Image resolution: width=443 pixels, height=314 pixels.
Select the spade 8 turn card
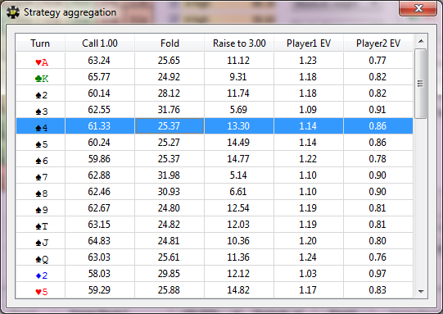pos(42,193)
